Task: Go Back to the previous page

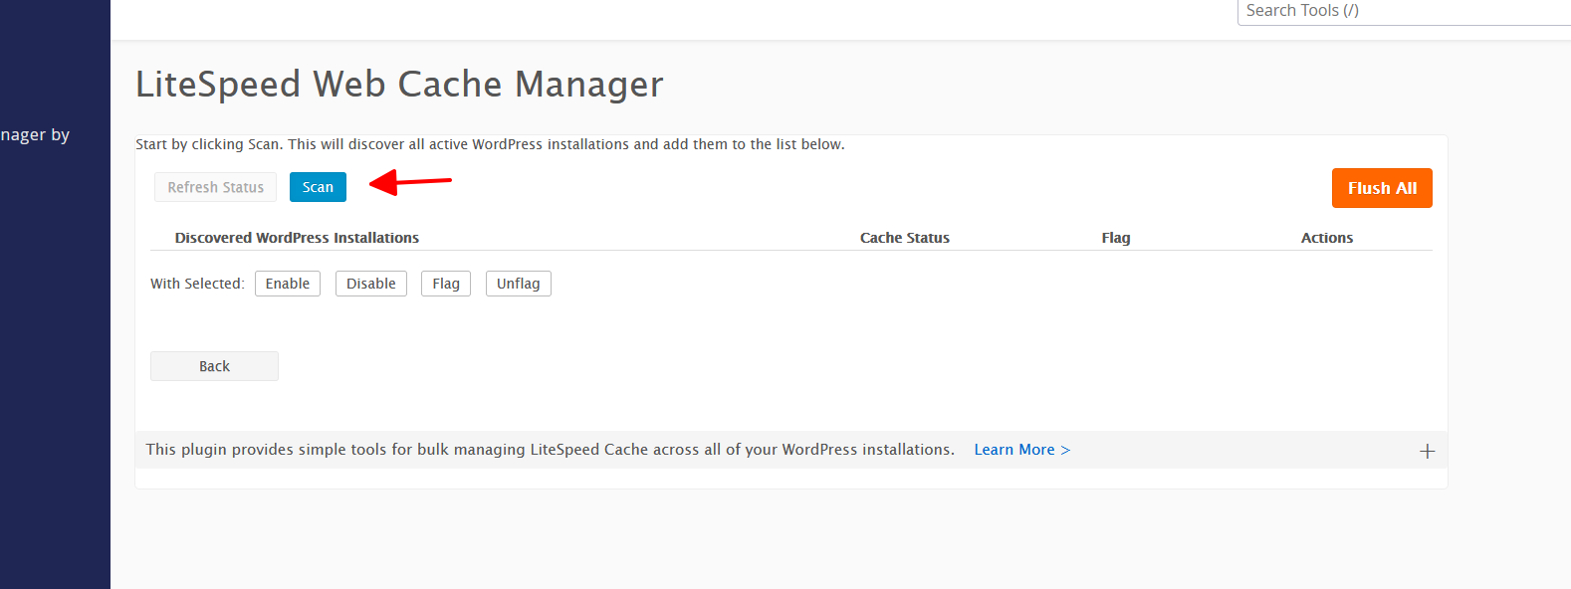Action: 214,366
